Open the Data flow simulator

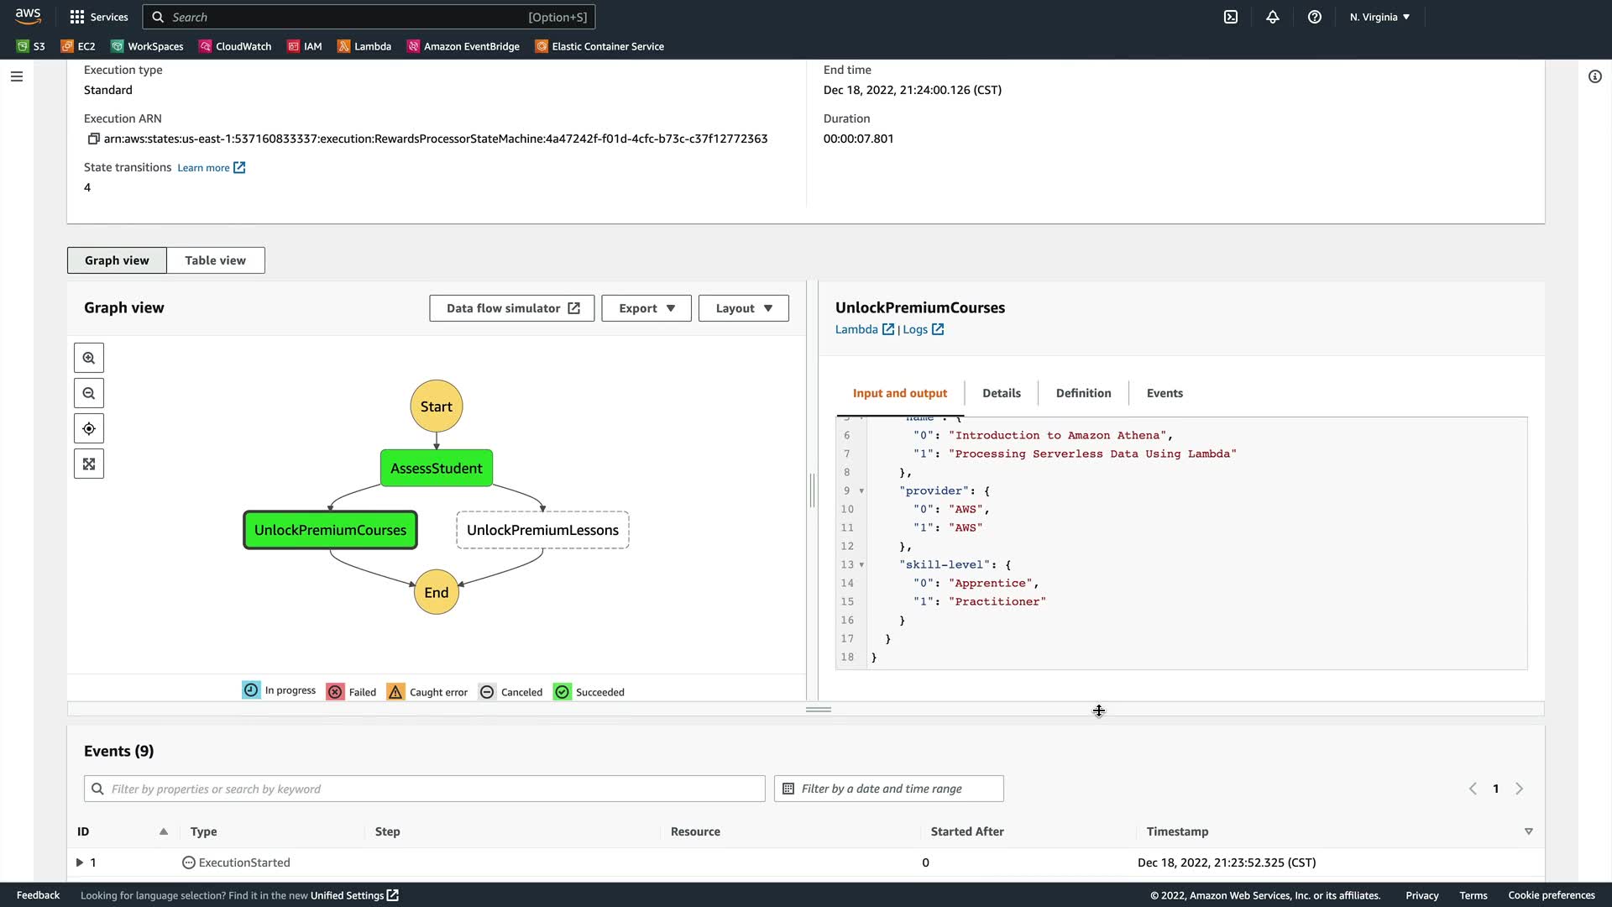[x=512, y=308]
